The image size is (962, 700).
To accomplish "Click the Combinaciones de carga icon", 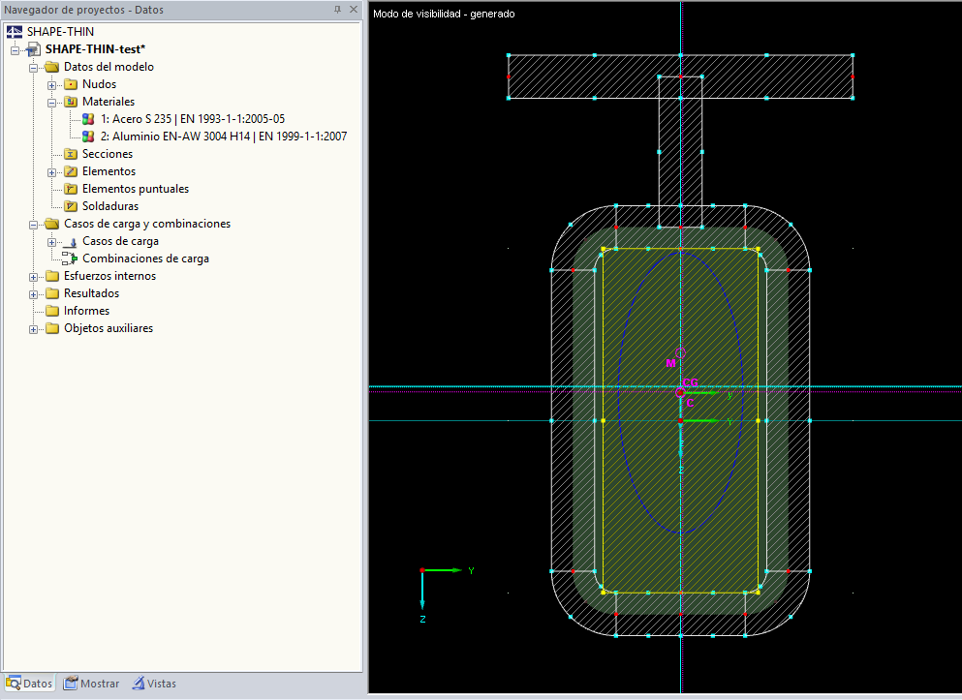I will pos(70,259).
